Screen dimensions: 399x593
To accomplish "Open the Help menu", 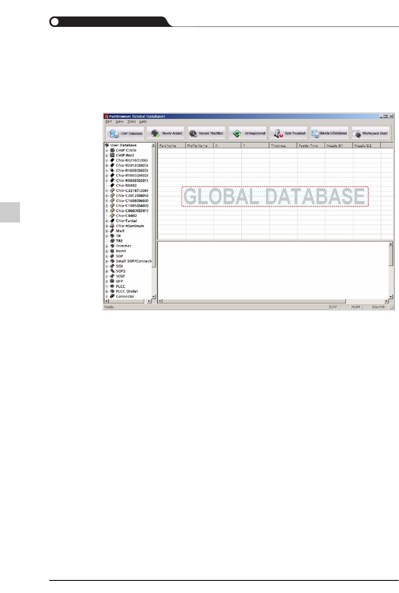I will click(143, 121).
